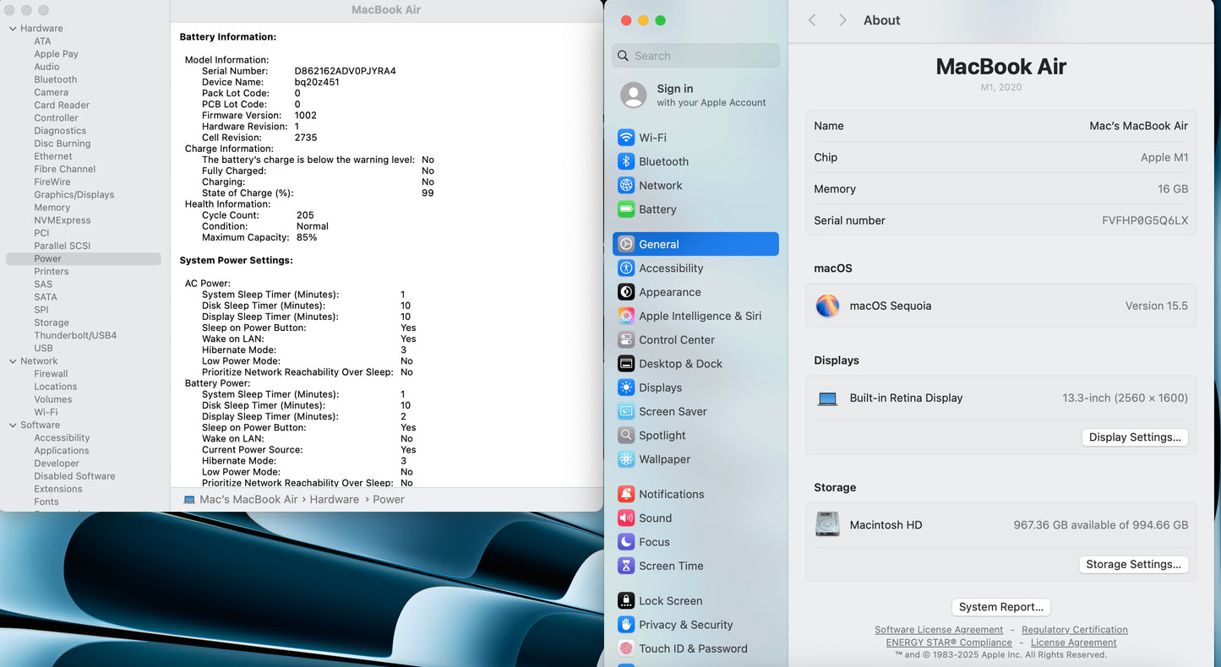The height and width of the screenshot is (667, 1221).
Task: Select Storage in the hardware list
Action: pyautogui.click(x=52, y=323)
